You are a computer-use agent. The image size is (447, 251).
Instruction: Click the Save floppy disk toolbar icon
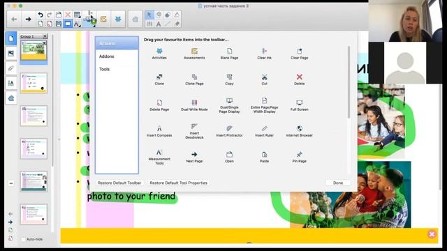[59, 24]
